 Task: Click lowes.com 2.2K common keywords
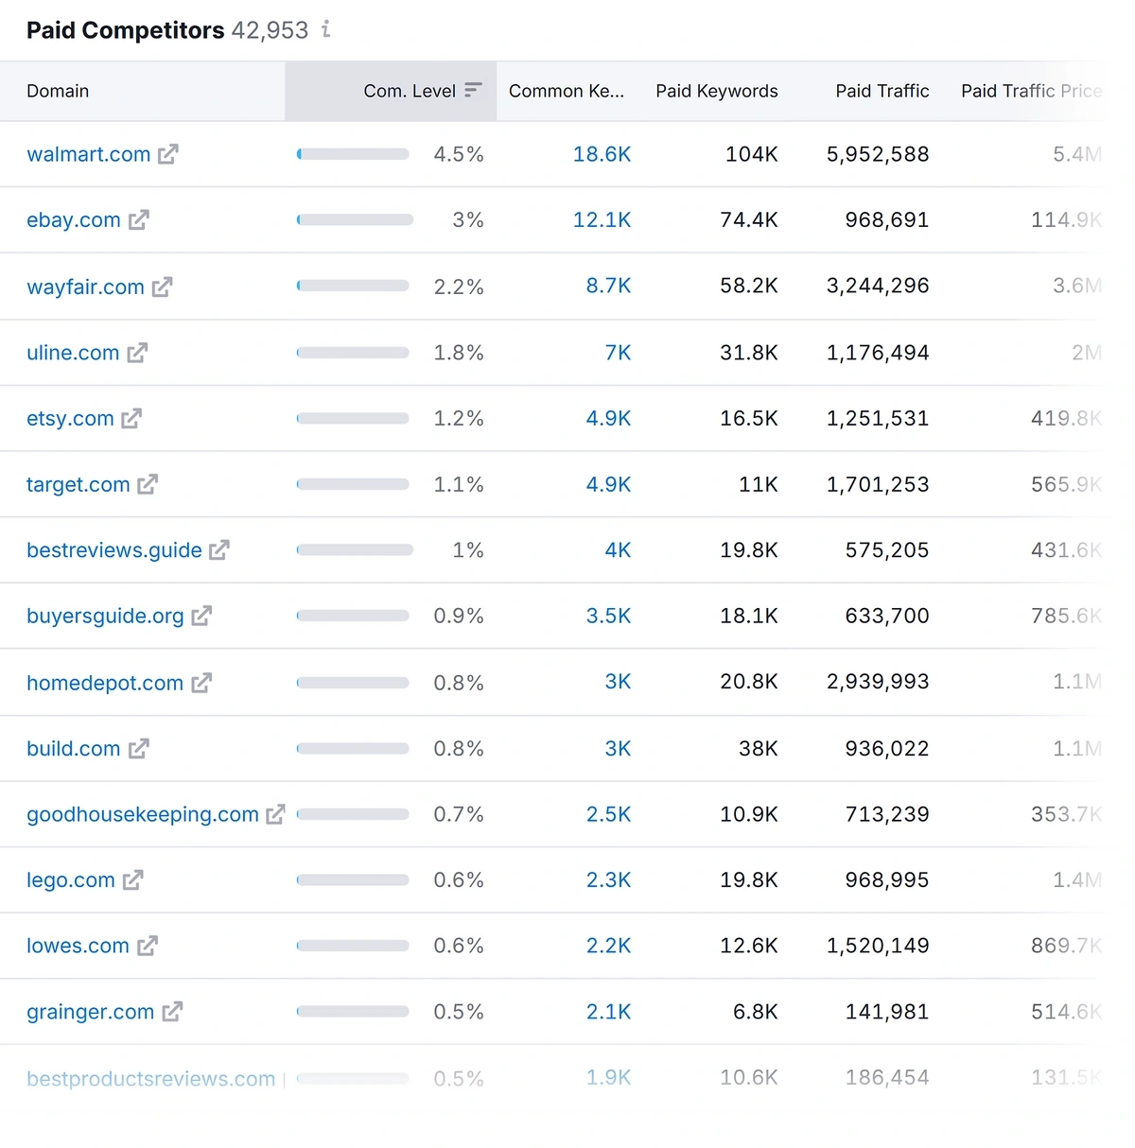(608, 946)
